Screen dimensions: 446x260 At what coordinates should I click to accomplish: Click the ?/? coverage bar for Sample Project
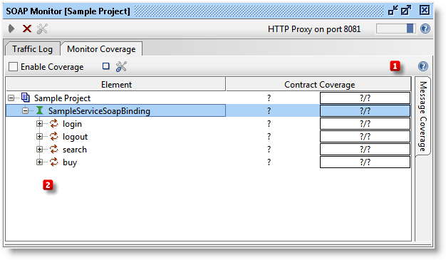[x=365, y=98]
